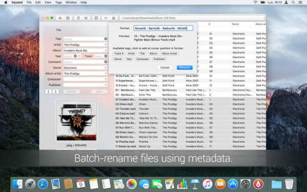Click the Prodigy album cover artwork
Screen dimensions: 307x192
(x=77, y=120)
